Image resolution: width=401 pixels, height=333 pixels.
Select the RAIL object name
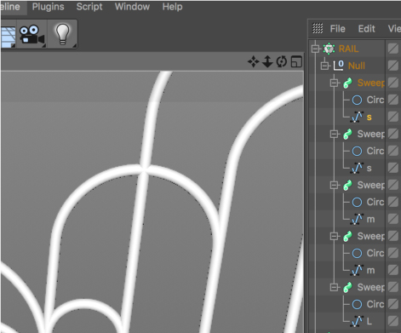[348, 49]
